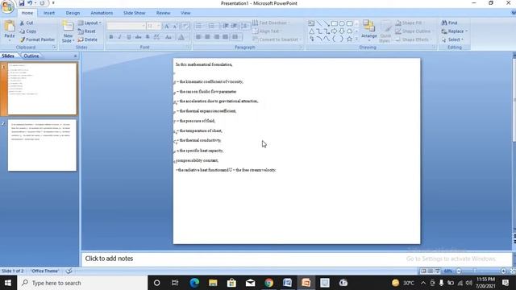Copy the selection to clipboard
Screen dimensions: 516x290
tap(28, 31)
